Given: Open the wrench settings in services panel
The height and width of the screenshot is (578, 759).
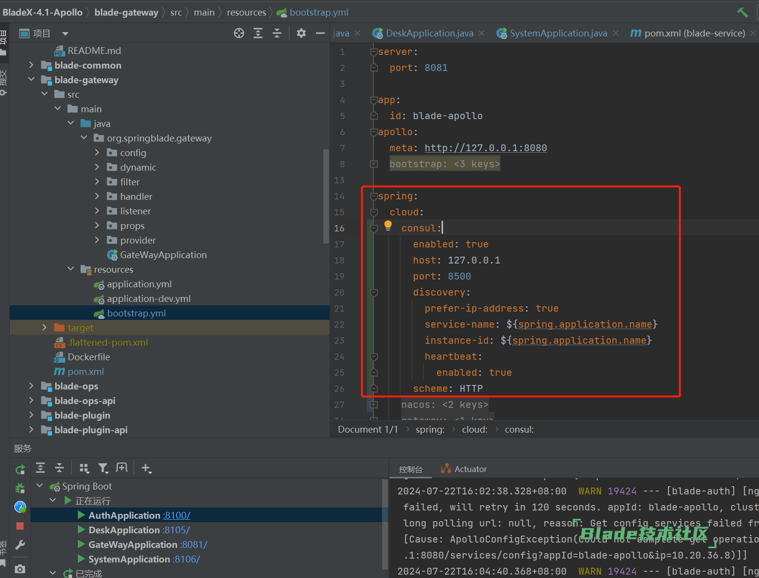Looking at the screenshot, I should (20, 545).
